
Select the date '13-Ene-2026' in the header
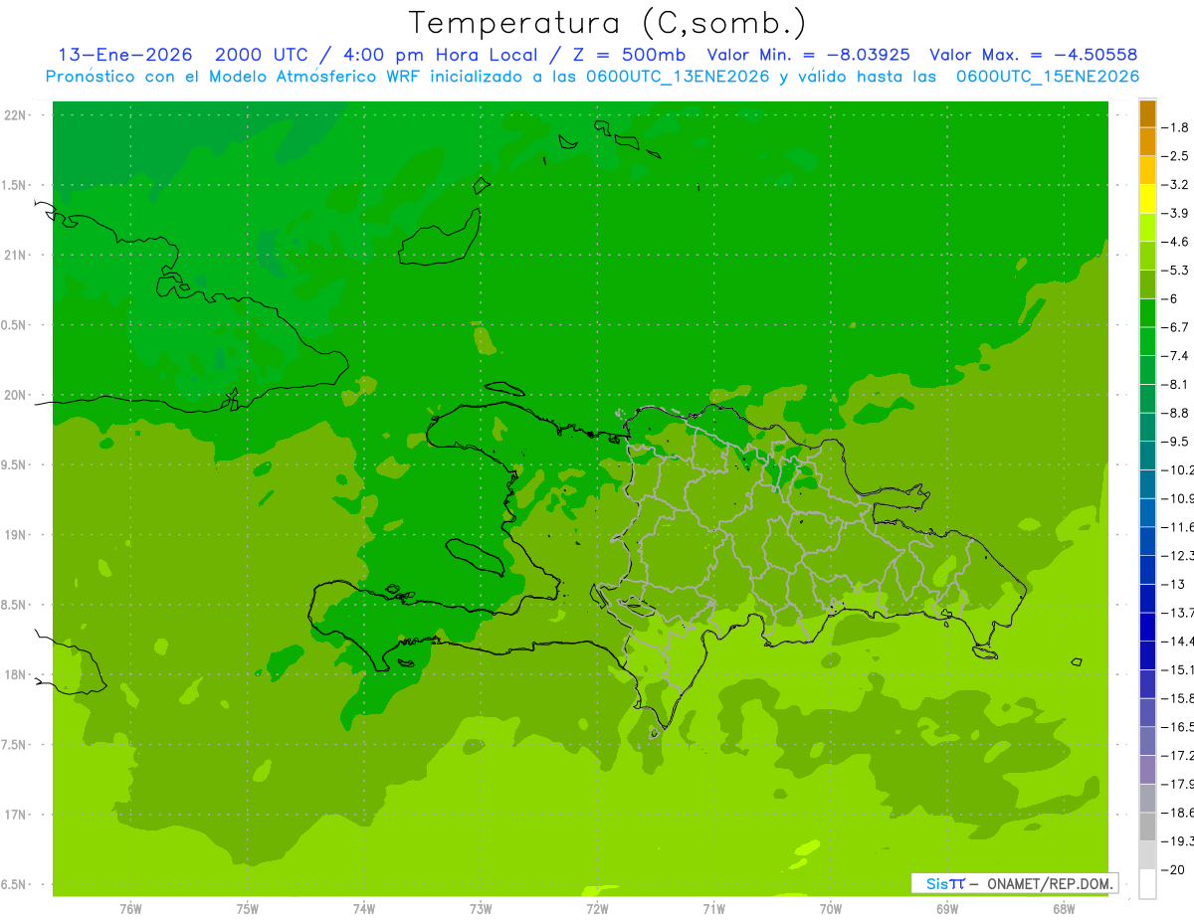click(x=124, y=55)
